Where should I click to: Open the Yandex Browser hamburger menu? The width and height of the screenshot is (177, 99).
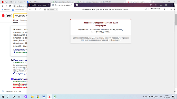pyautogui.click(x=156, y=5)
